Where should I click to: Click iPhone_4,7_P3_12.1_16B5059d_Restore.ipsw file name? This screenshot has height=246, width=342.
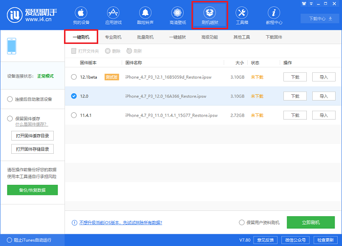pyautogui.click(x=169, y=77)
